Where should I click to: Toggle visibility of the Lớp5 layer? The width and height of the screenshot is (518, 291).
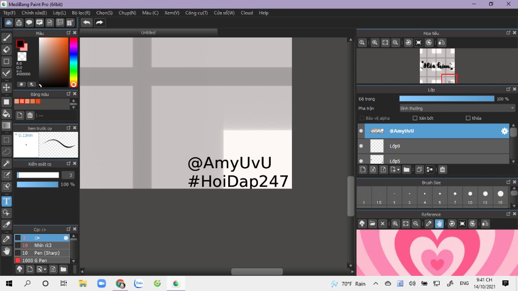pyautogui.click(x=361, y=161)
